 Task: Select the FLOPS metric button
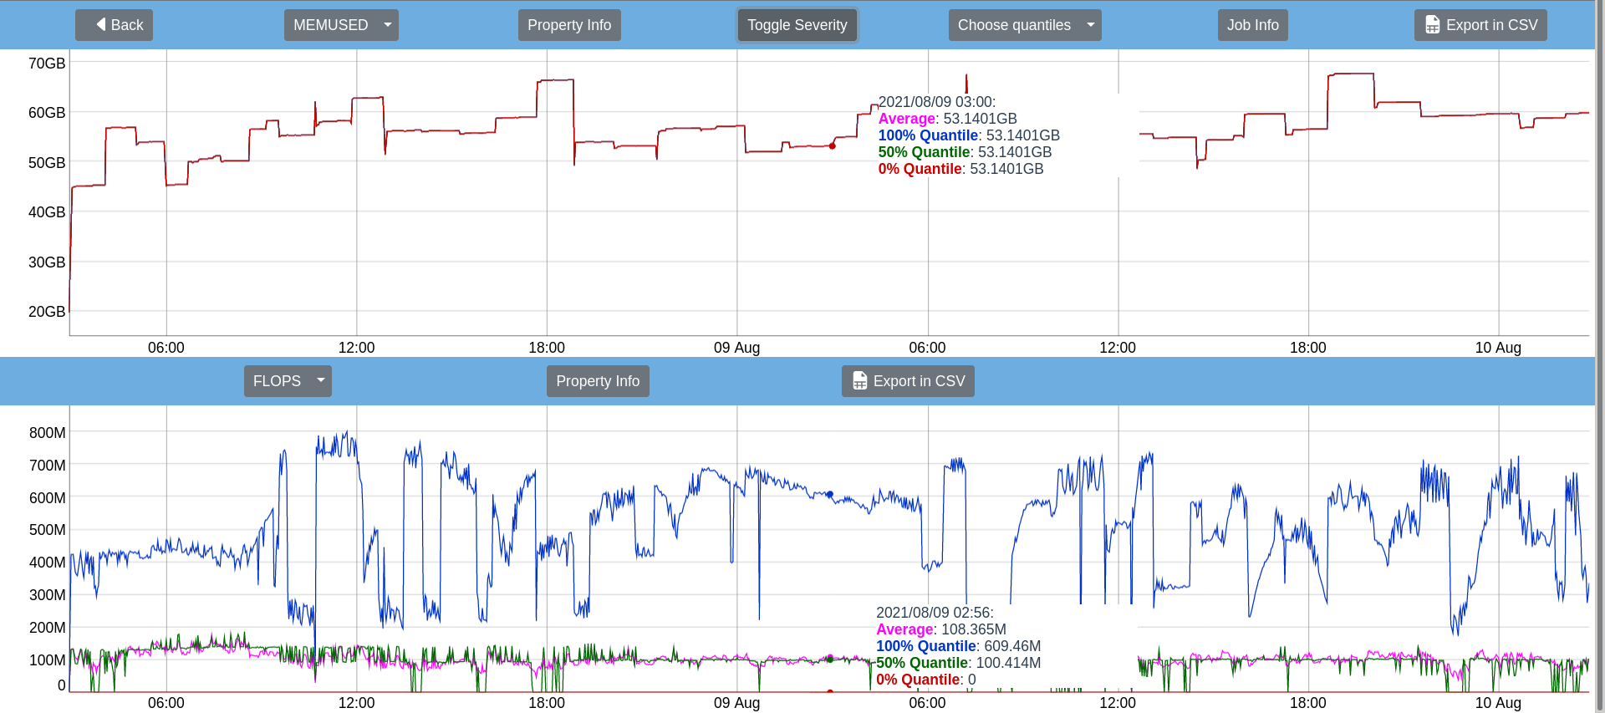(x=277, y=381)
